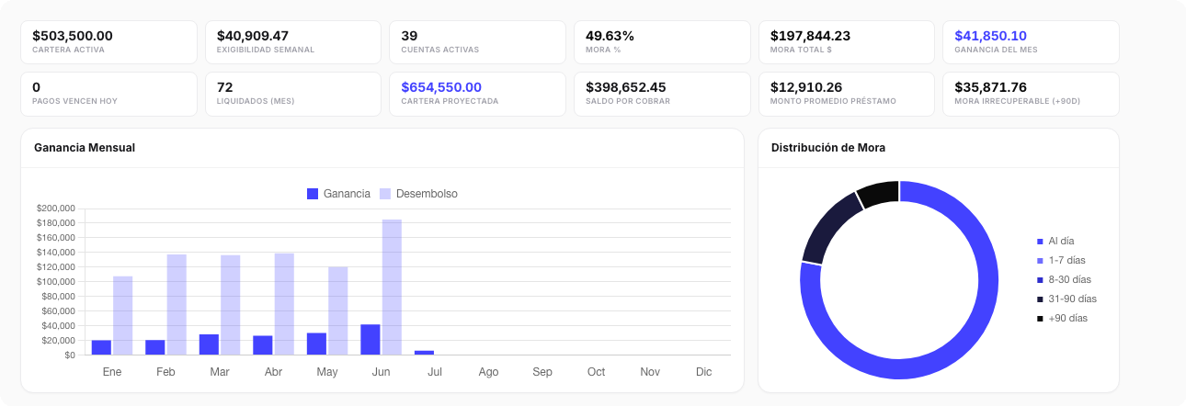Open the Mora % card
The image size is (1186, 406).
tap(662, 42)
